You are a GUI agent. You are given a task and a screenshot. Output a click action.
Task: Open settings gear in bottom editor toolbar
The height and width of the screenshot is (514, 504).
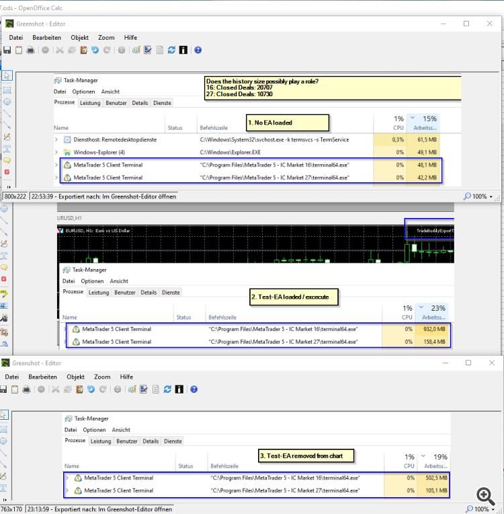[118, 390]
